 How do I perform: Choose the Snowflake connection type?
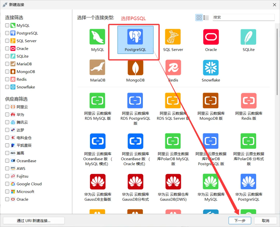coord(211,67)
